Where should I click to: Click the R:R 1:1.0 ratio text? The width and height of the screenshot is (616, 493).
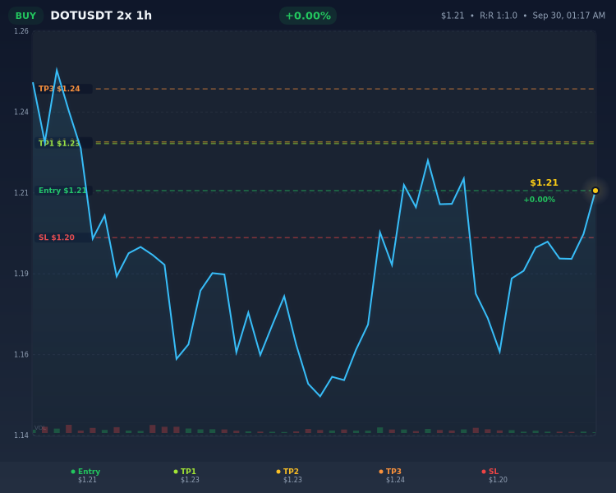coord(499,16)
